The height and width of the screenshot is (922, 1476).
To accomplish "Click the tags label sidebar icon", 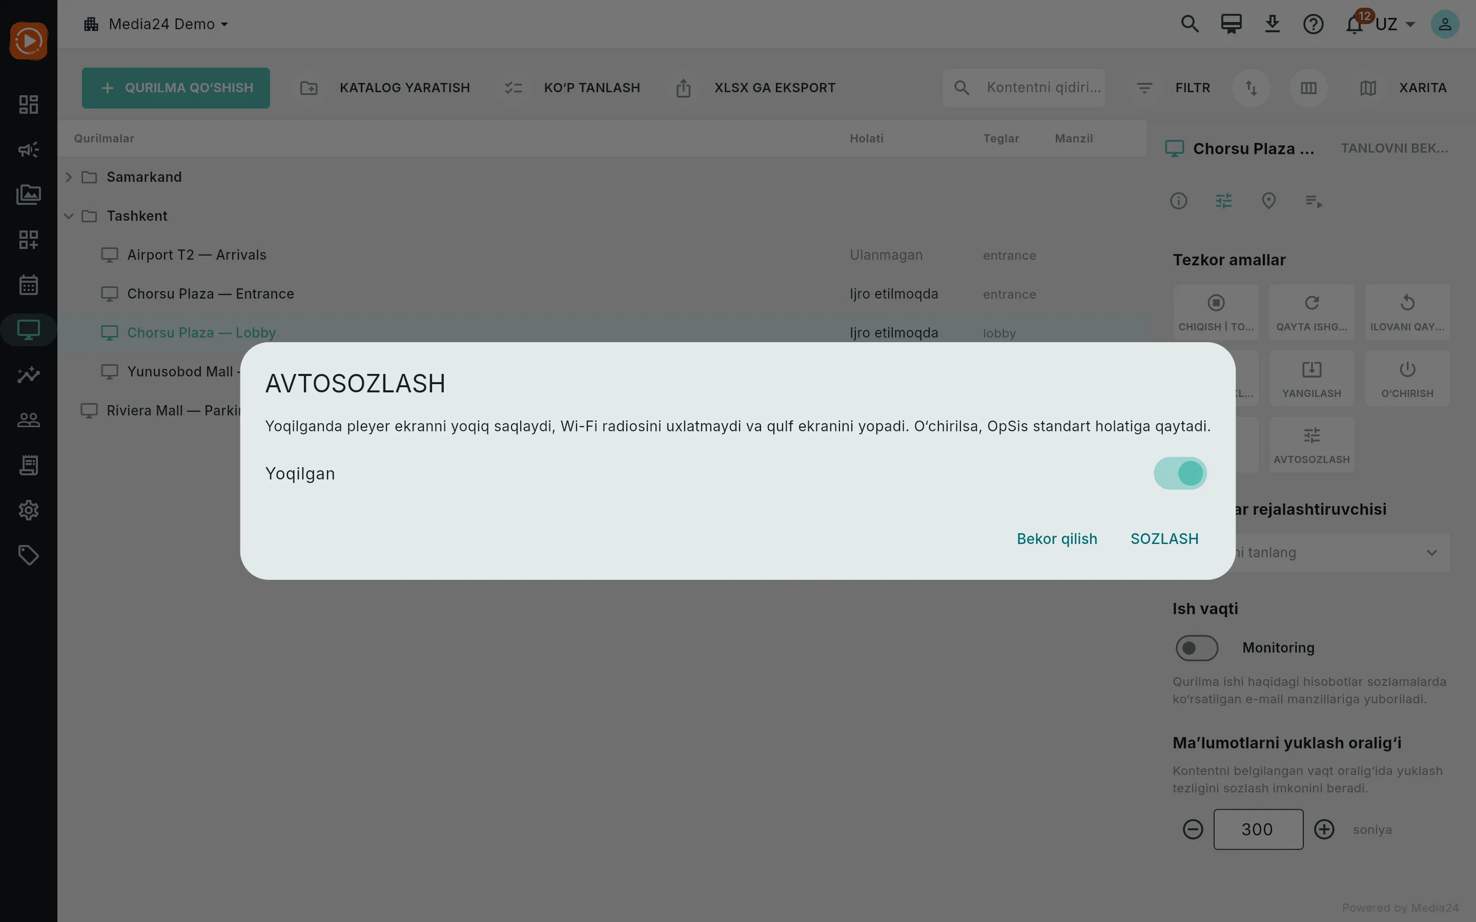I will pos(29,555).
